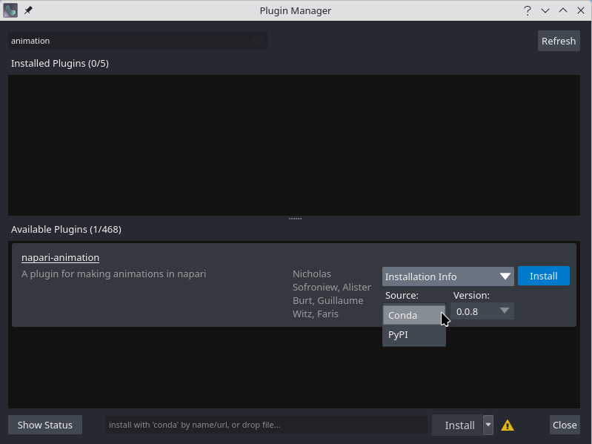The width and height of the screenshot is (592, 444).
Task: Close the window using title bar X
Action: coord(579,10)
